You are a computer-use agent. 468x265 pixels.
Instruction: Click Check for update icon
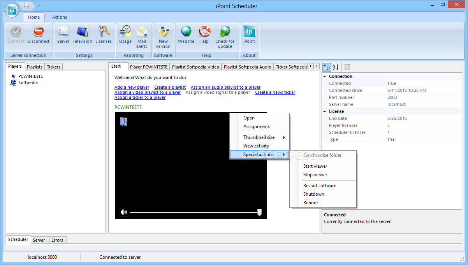pos(225,32)
